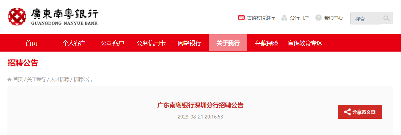Open the 宣传教育专区 section
Viewport: 401px width, 135px height.
pyautogui.click(x=305, y=43)
